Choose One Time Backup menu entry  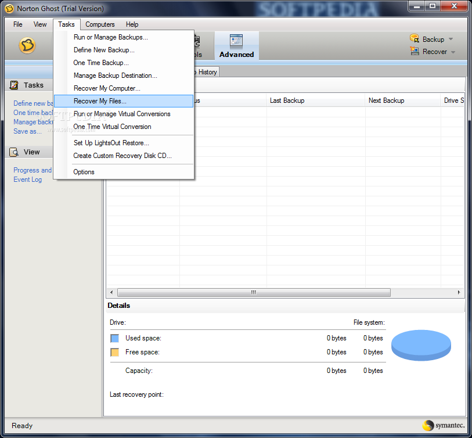[x=124, y=63]
